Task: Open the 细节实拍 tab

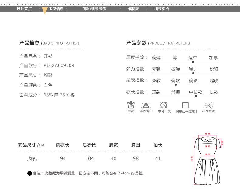Action: [x=161, y=9]
